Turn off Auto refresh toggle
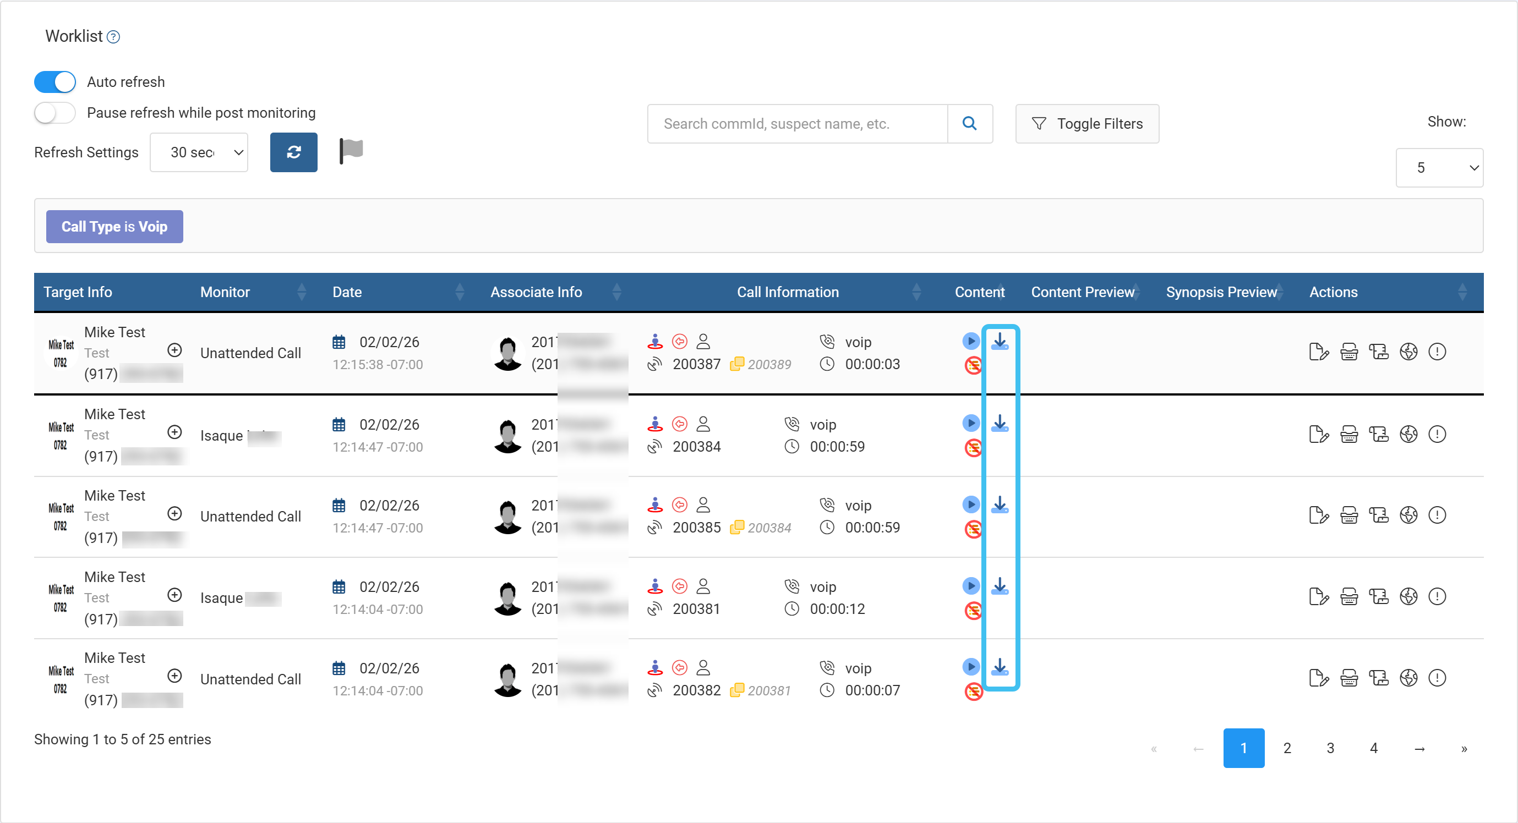Viewport: 1518px width, 823px height. (x=55, y=82)
